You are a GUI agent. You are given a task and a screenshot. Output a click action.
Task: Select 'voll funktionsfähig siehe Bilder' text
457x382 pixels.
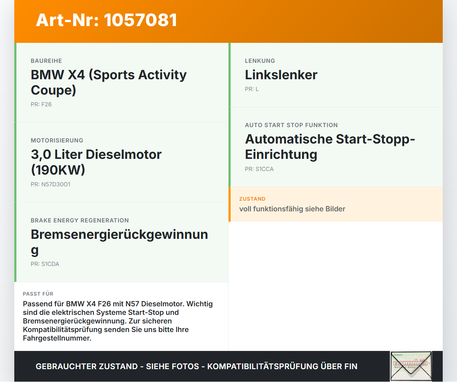(x=292, y=209)
